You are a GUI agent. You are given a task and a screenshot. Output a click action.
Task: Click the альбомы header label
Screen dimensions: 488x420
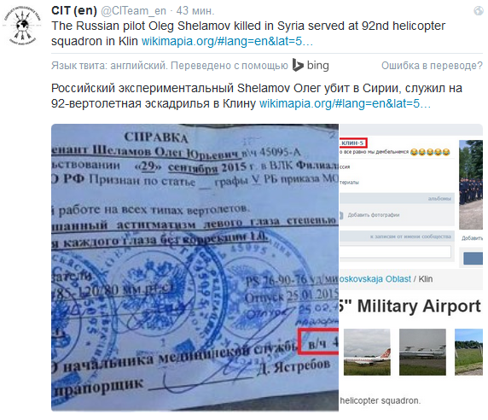coord(439,198)
